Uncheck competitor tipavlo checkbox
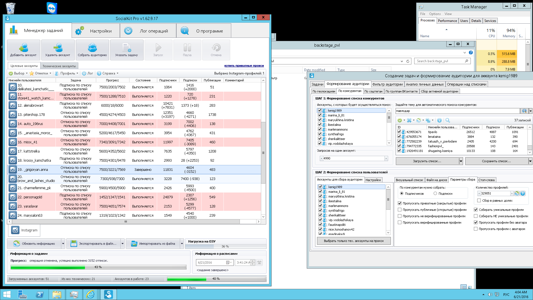The image size is (533, 300). point(399,132)
